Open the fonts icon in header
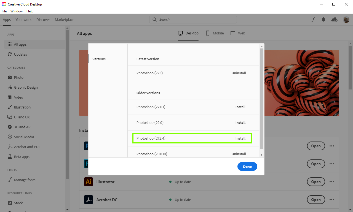This screenshot has width=353, height=212. [313, 20]
